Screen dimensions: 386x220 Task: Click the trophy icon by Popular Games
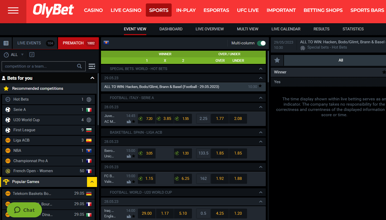tap(6, 181)
